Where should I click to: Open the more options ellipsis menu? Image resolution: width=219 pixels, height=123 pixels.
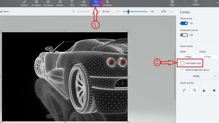[x=172, y=12]
